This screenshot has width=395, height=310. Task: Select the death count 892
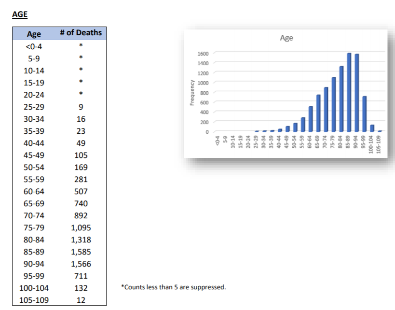pyautogui.click(x=81, y=216)
